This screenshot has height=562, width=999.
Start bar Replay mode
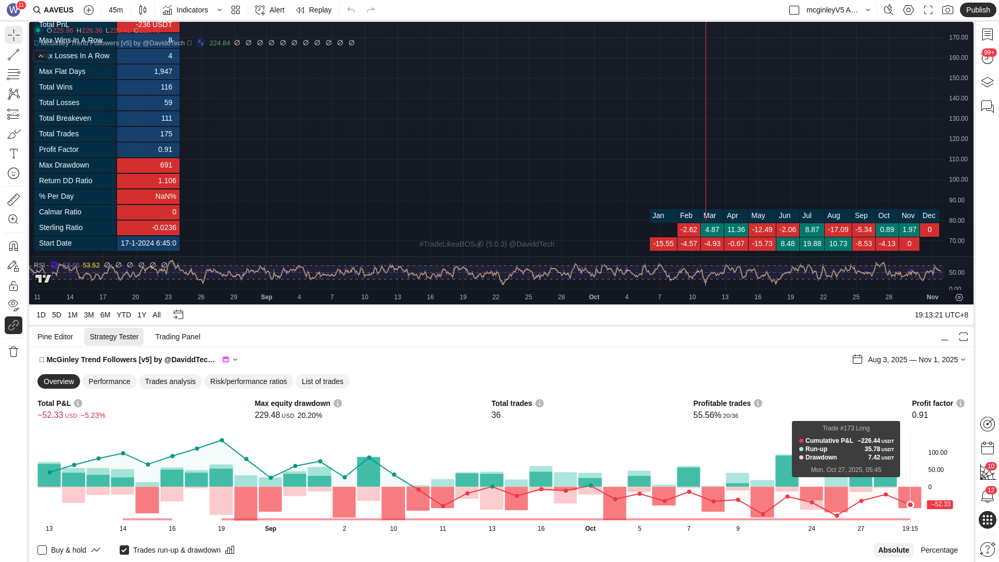[314, 10]
